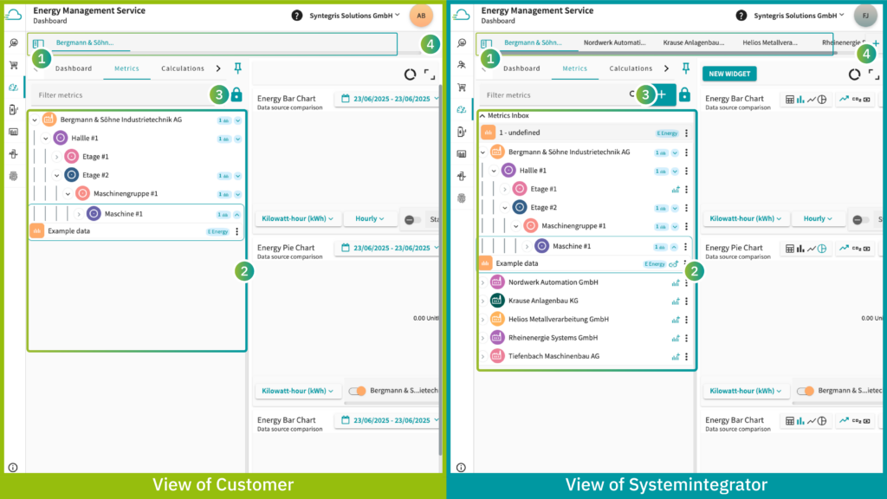Toggle the switch next to Hourly in Systemintegrator view
Viewport: 887px width, 499px height.
click(x=860, y=219)
